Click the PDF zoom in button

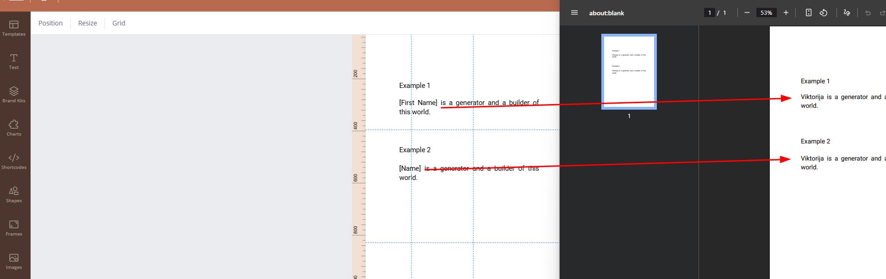pos(786,13)
